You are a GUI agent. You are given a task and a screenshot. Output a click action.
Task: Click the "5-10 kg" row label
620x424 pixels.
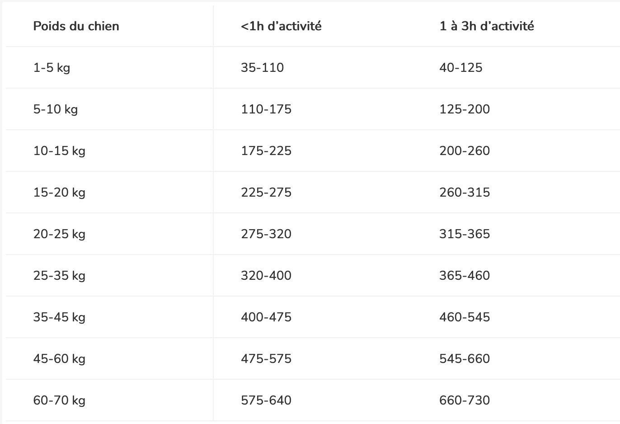click(x=55, y=109)
